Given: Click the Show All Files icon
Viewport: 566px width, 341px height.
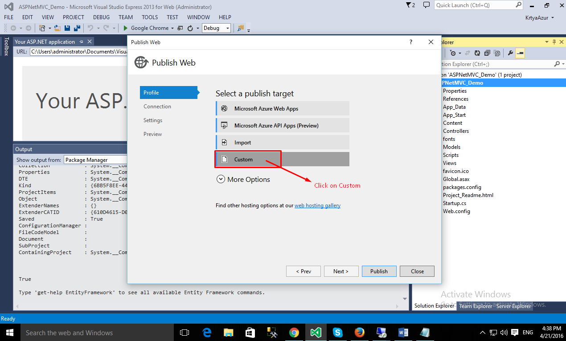Looking at the screenshot, I should [496, 53].
